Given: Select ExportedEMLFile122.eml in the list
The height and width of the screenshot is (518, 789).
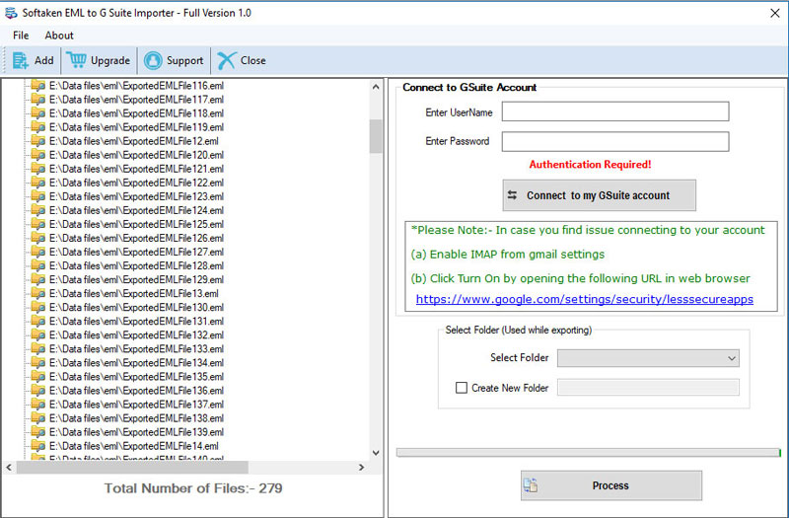Looking at the screenshot, I should pos(136,183).
